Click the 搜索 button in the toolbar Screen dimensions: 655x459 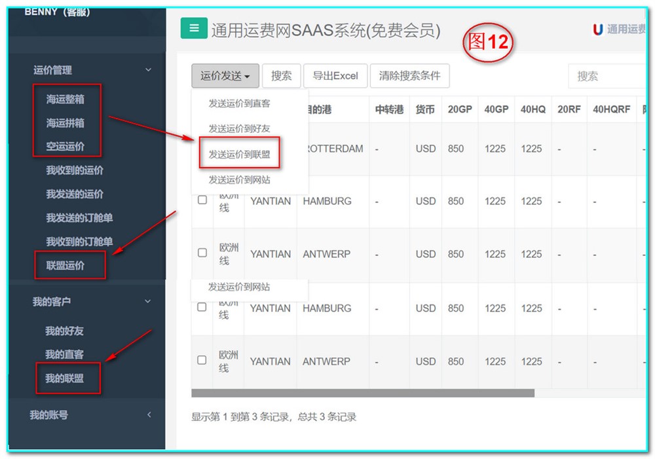pos(281,76)
